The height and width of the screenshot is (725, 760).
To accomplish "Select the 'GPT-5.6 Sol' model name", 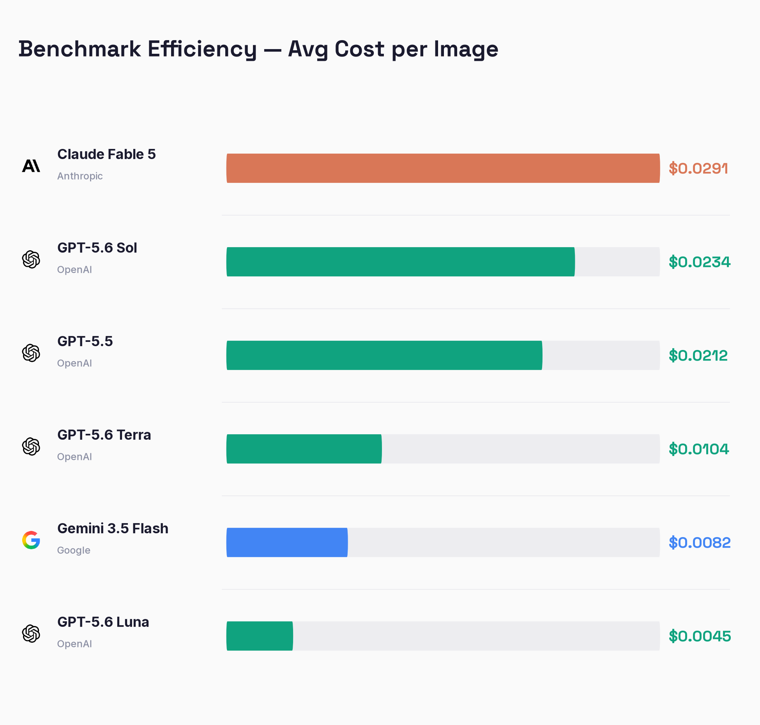I will coord(97,248).
